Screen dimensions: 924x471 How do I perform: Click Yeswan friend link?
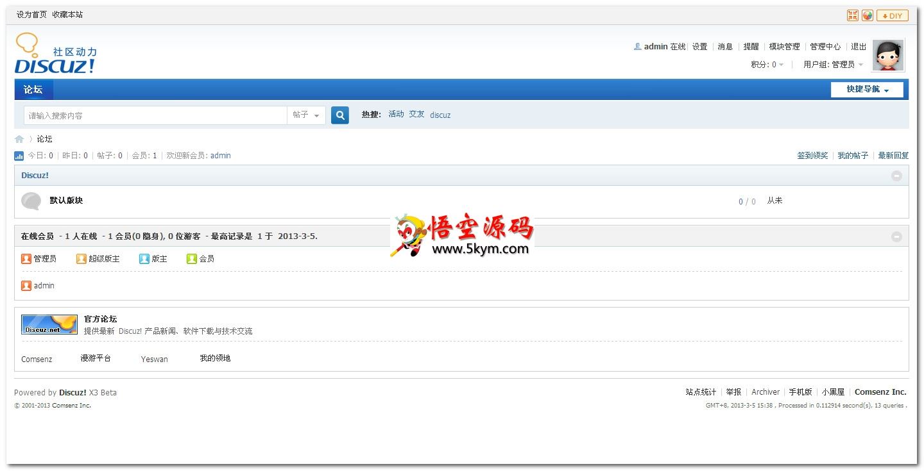[155, 359]
